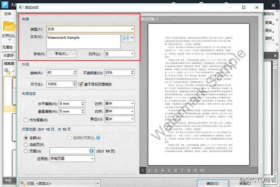Viewport: 280px width, 187px height.
Task: Open the 设置 自定义 presets dropdown
Action: tap(98, 183)
